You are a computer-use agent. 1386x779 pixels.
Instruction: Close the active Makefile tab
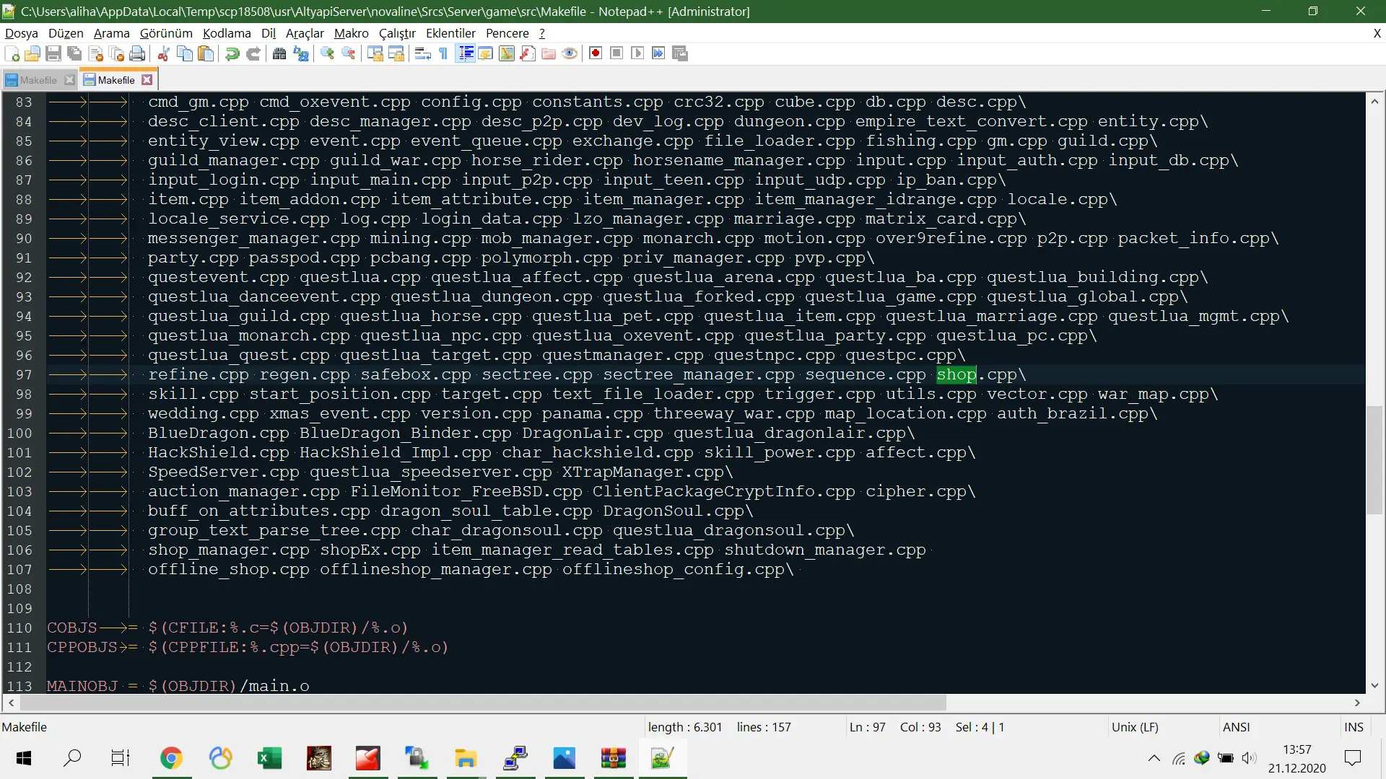pos(147,80)
